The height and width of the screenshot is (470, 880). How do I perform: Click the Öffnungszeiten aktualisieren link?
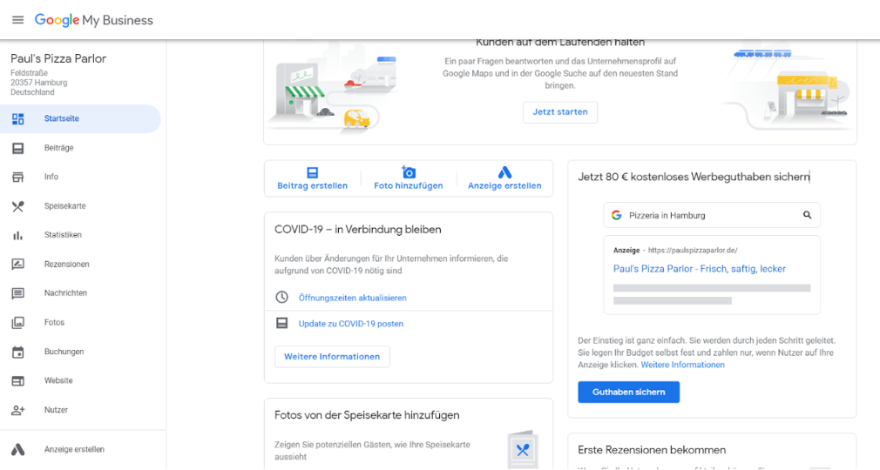(x=353, y=298)
